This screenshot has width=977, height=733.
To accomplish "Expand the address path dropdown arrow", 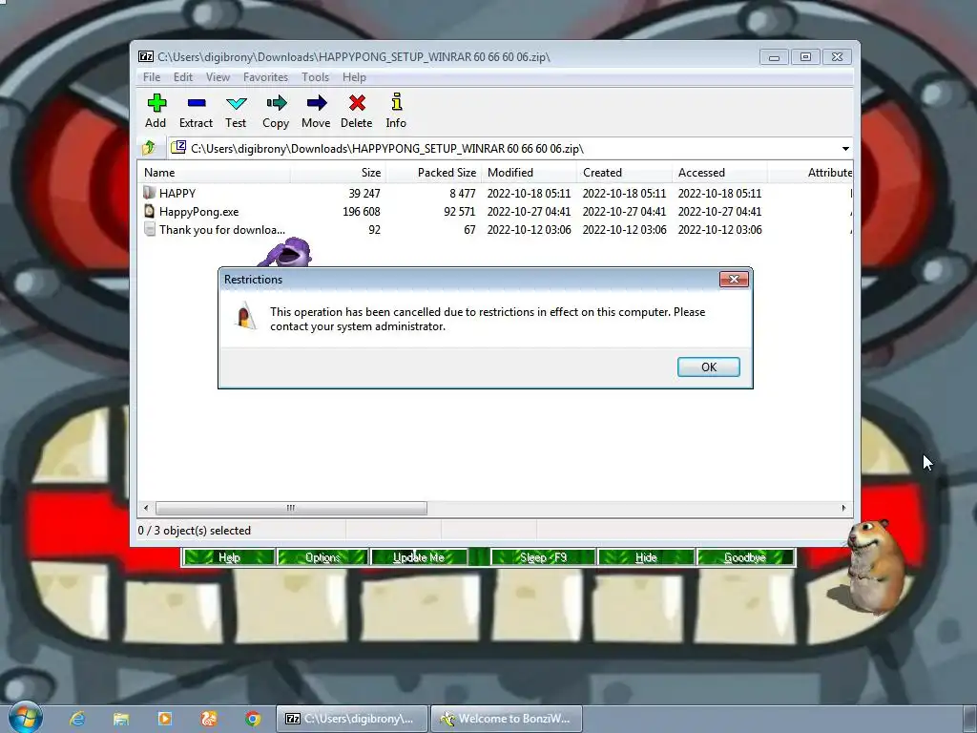I will (845, 148).
